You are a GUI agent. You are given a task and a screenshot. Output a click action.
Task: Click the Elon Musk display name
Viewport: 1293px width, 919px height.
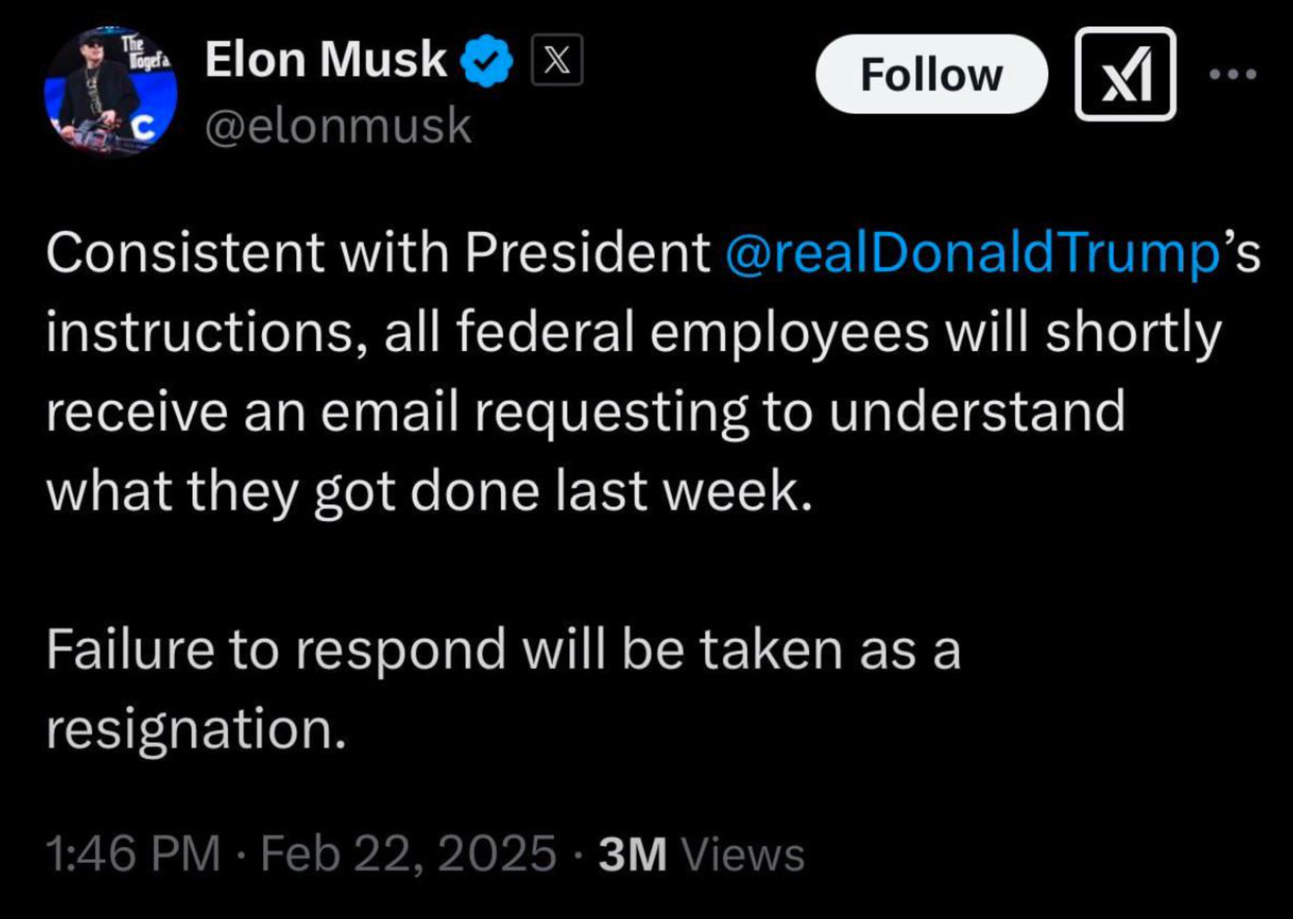(x=326, y=59)
